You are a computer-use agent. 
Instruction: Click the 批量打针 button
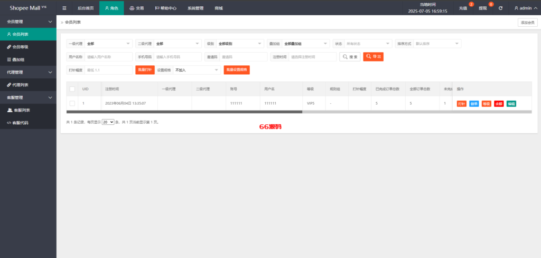145,70
